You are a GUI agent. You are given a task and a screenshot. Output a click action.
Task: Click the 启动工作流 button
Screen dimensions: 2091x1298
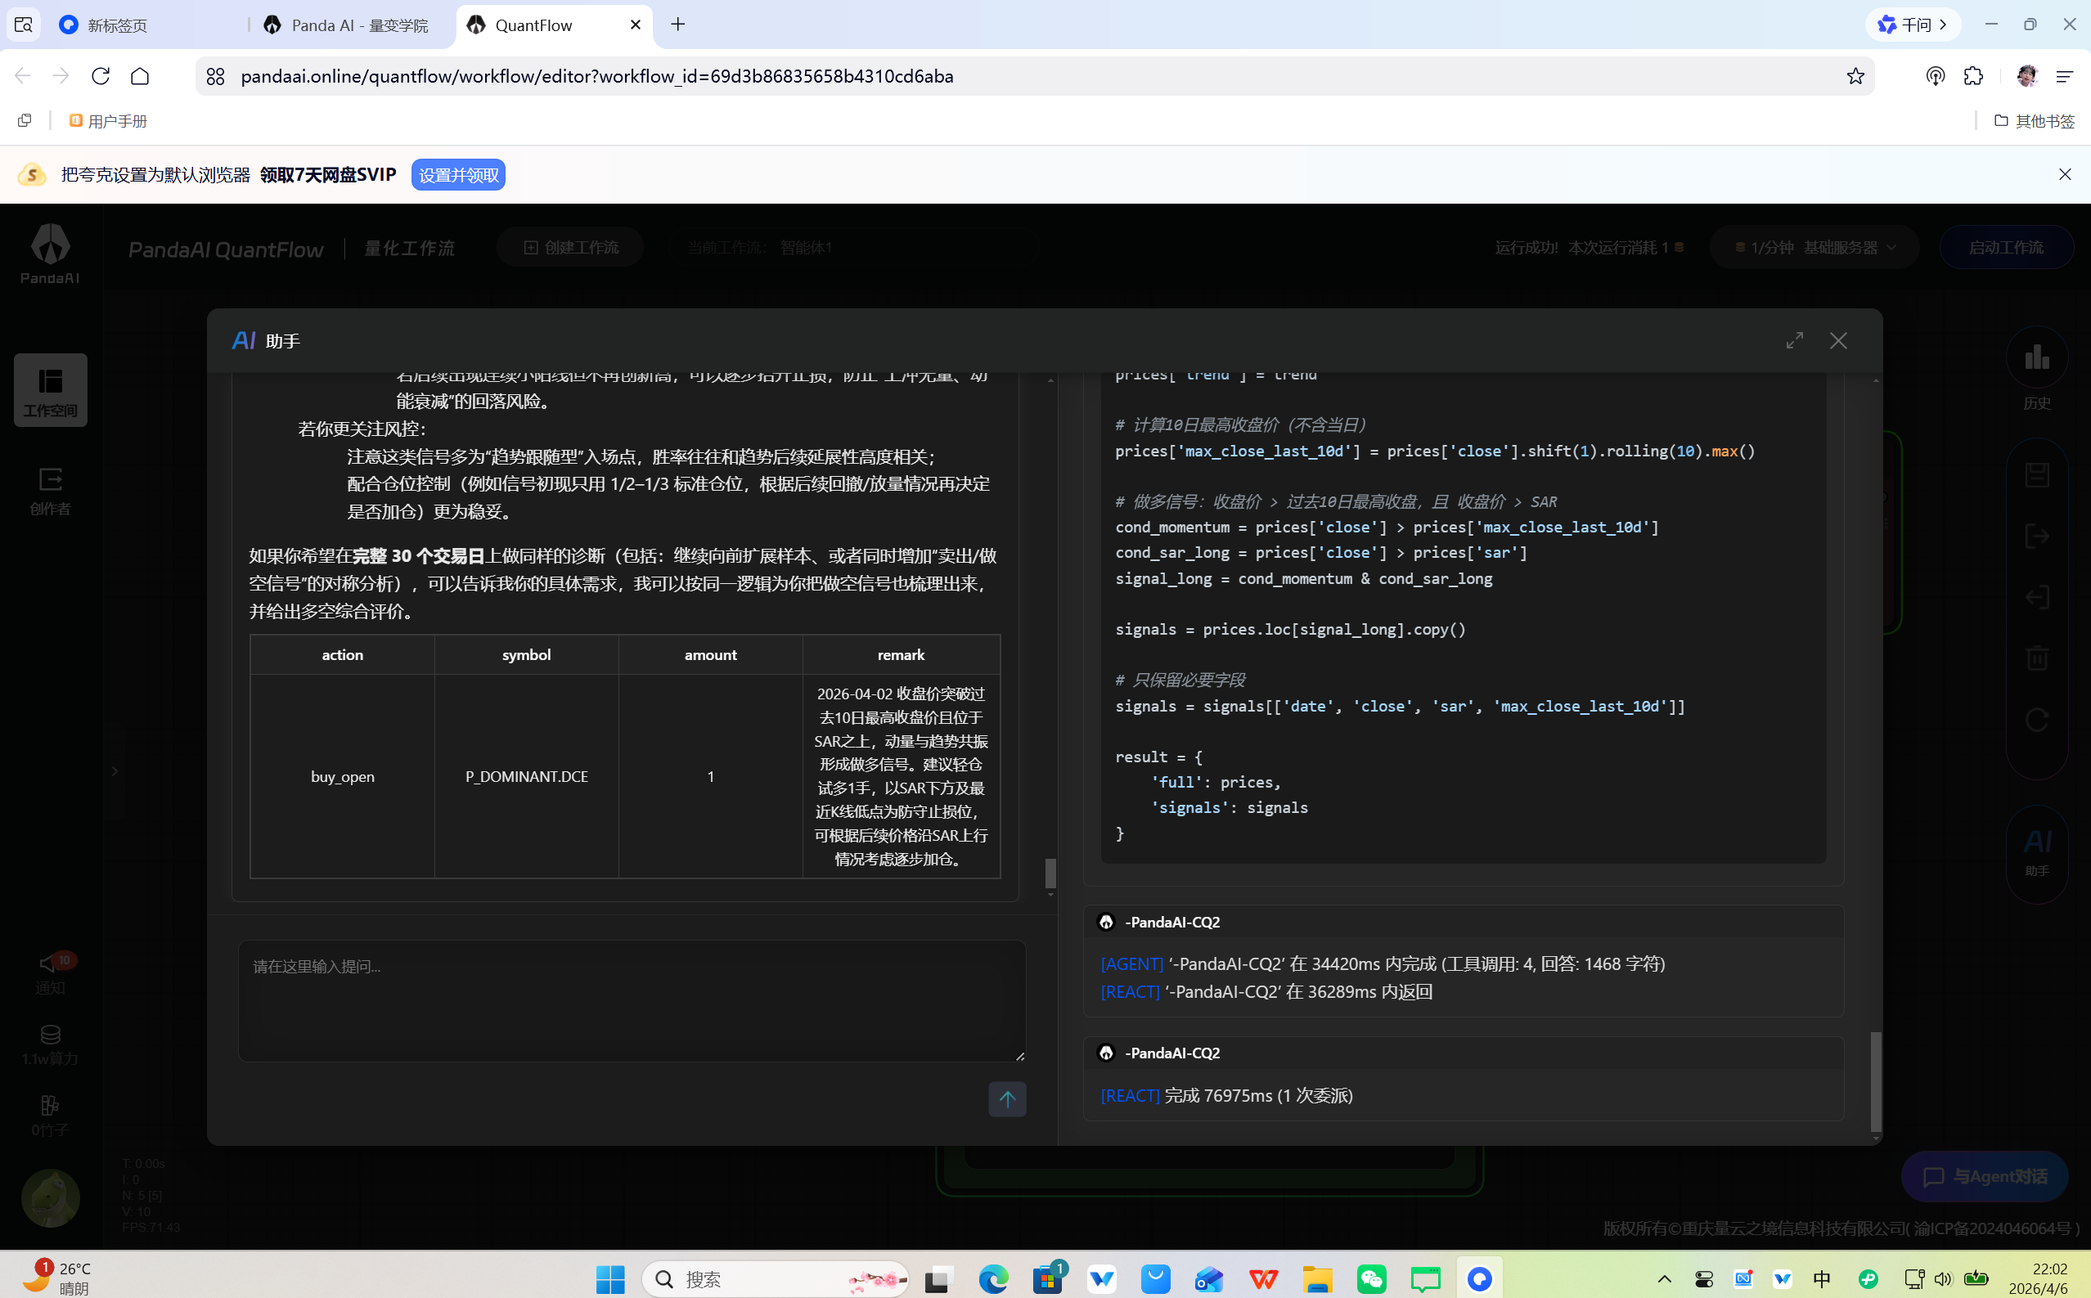(2006, 246)
